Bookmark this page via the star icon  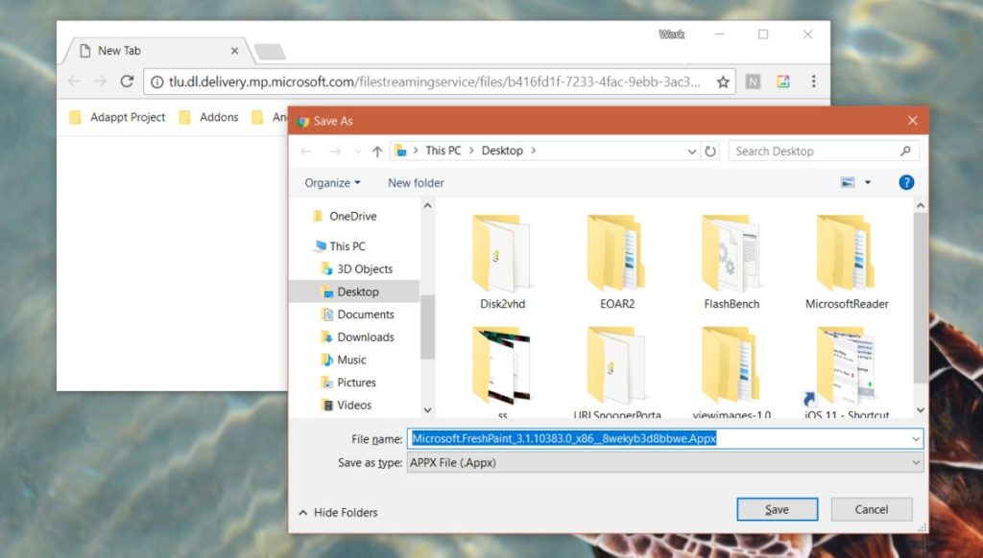point(725,81)
